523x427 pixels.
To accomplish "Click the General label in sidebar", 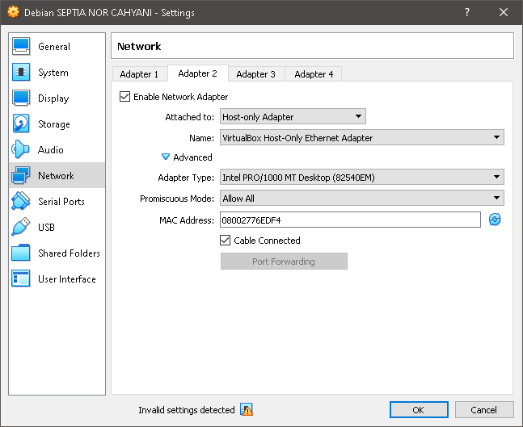I will 54,47.
